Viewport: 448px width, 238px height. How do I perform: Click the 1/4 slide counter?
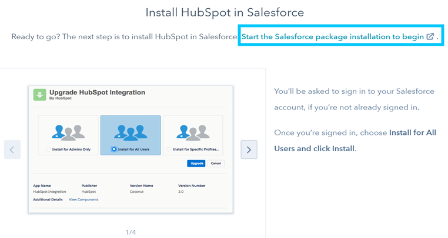pyautogui.click(x=131, y=232)
